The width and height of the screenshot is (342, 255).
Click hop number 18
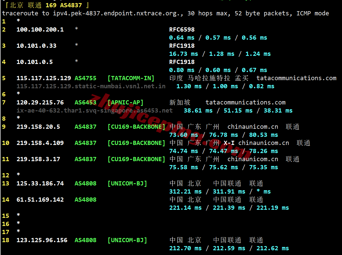click(6, 240)
